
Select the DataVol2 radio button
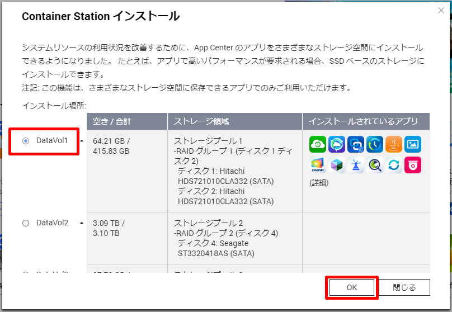pos(26,223)
